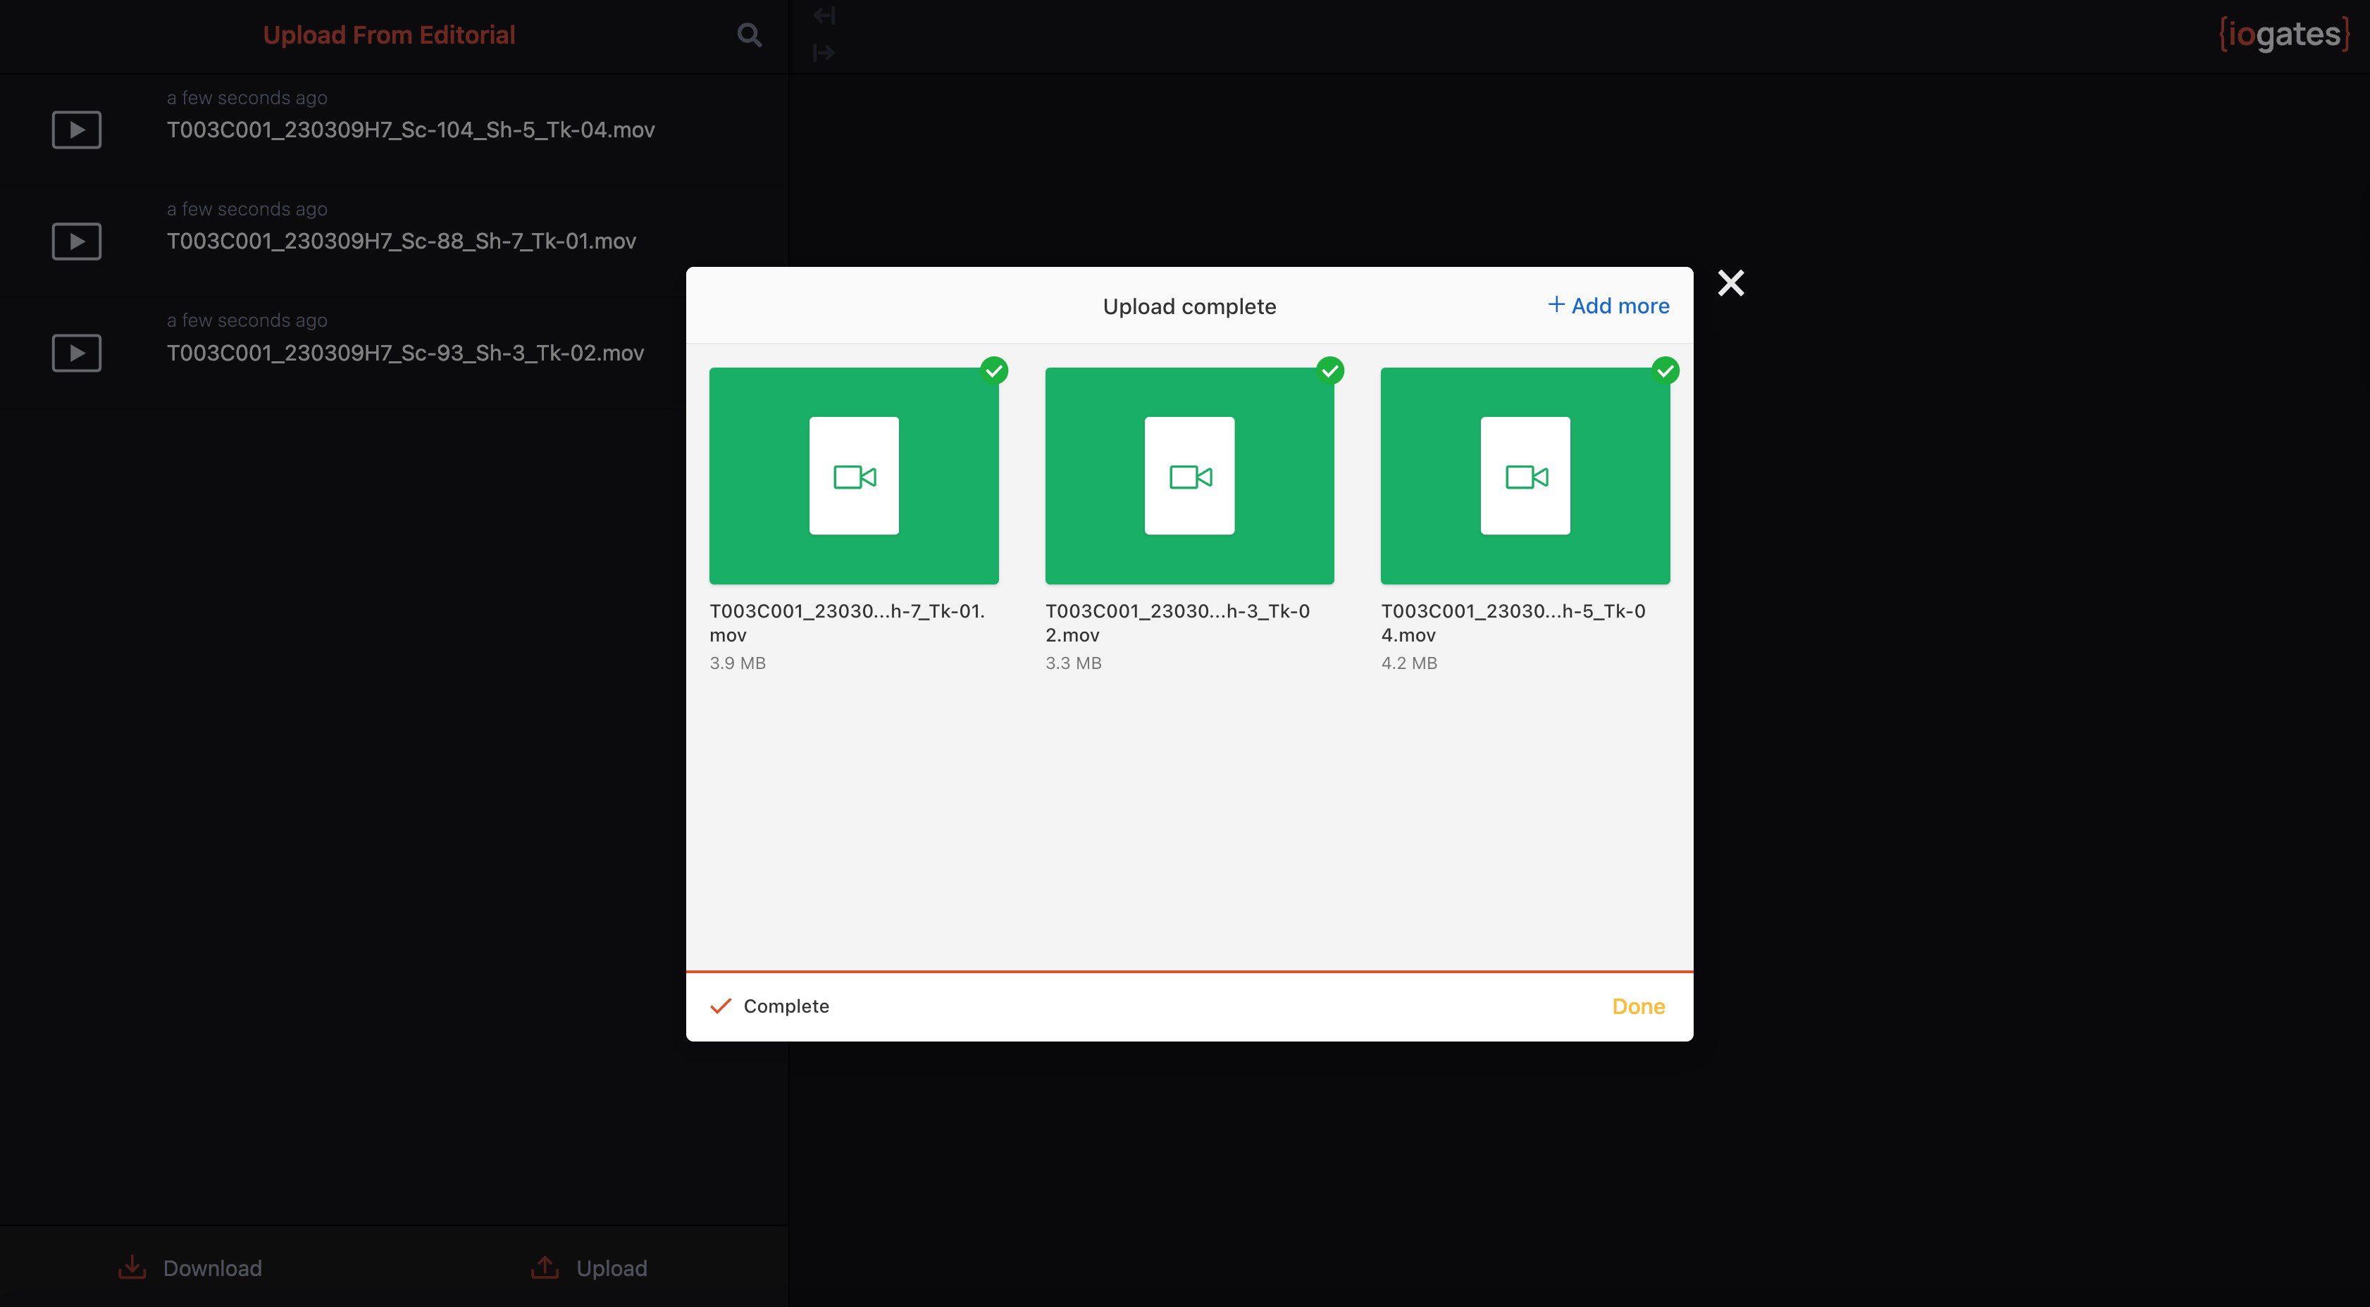Select the Tk-04.mov upload thumbnail
Screen dimensions: 2370x1307
point(1525,475)
